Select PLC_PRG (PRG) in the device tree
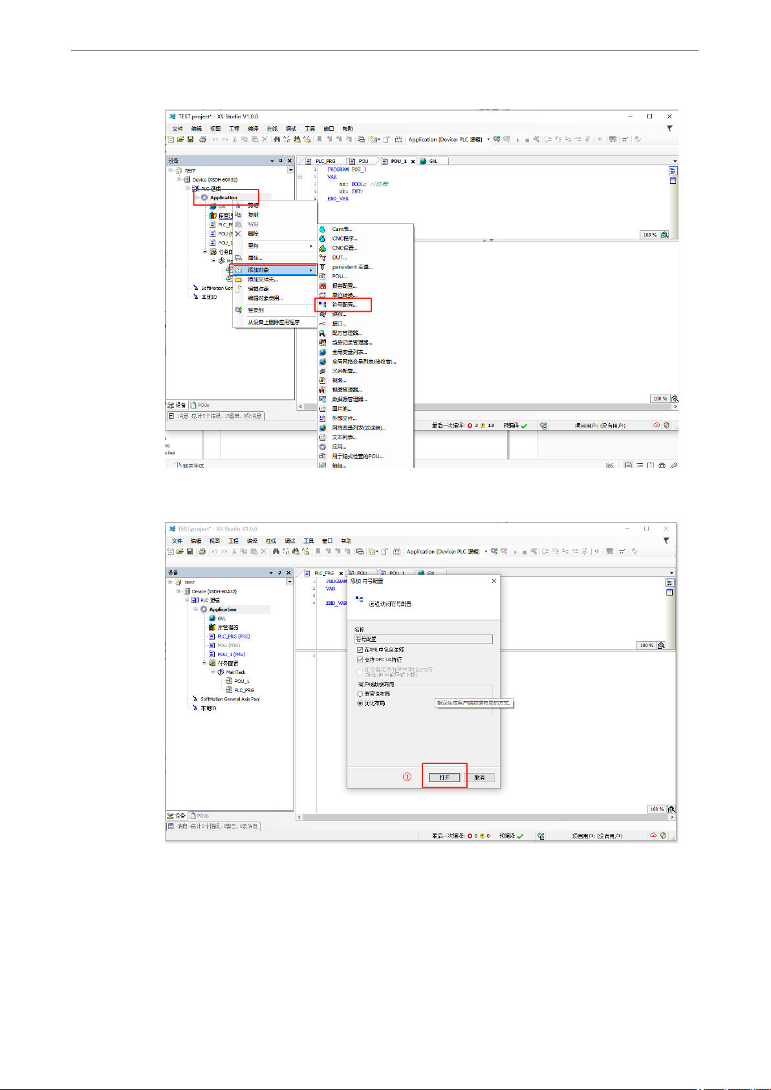 233,637
